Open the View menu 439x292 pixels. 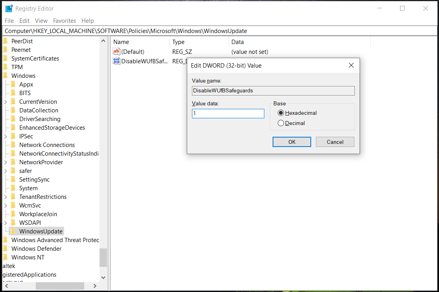[x=41, y=21]
